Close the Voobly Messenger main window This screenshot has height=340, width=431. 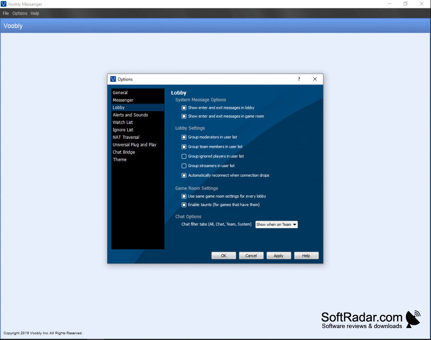pyautogui.click(x=422, y=4)
